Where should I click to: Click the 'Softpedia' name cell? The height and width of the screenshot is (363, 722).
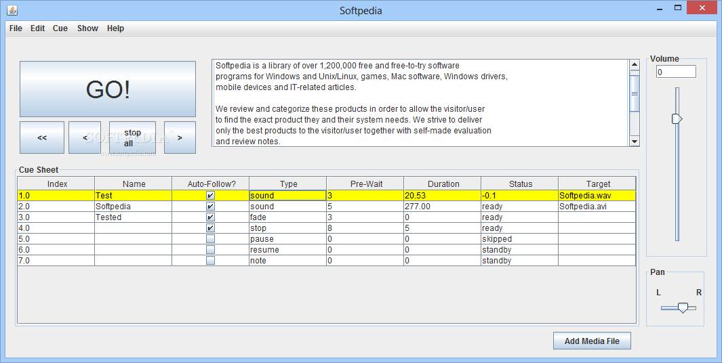(133, 207)
